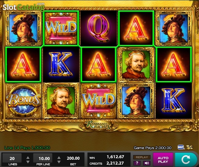Increase the number of lines

tap(28, 158)
